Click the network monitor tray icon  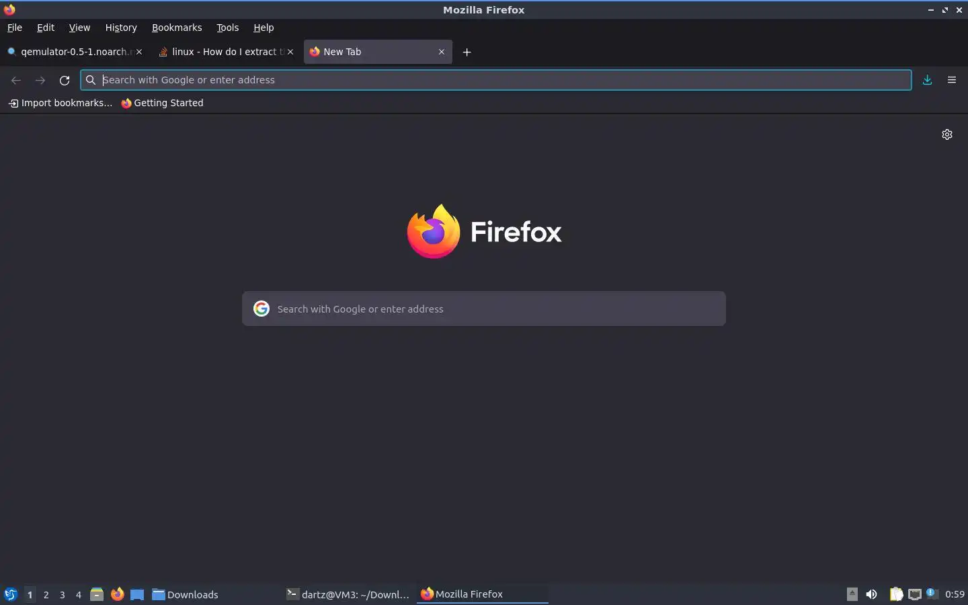tap(915, 594)
